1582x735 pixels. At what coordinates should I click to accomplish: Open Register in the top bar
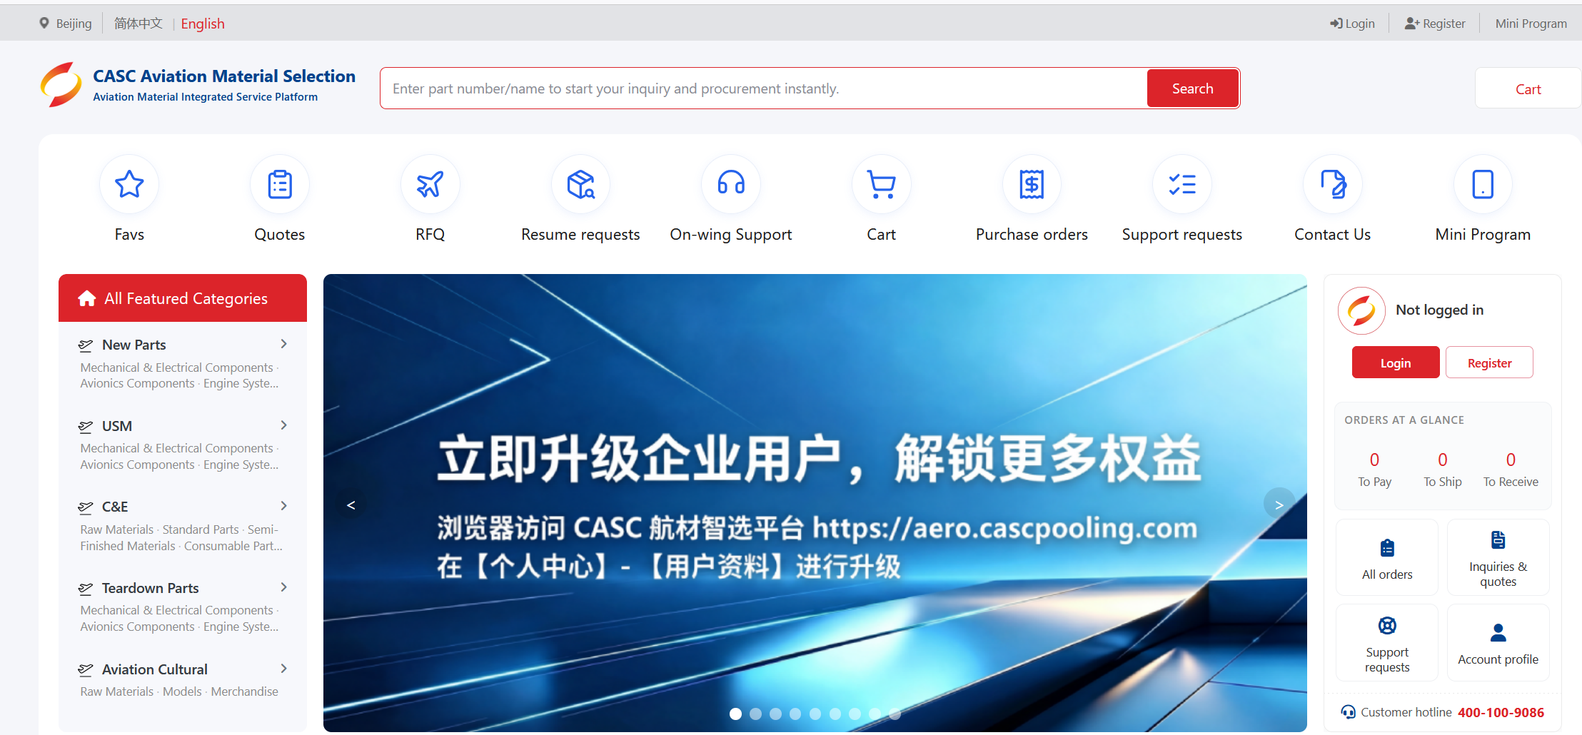(x=1435, y=24)
